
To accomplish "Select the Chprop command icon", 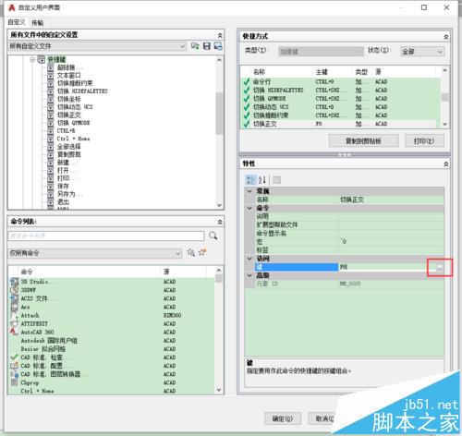I will 14,382.
